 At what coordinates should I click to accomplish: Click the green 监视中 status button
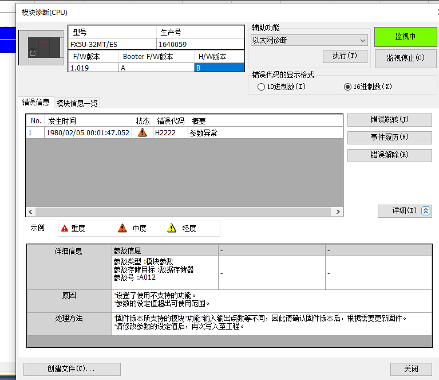[x=405, y=37]
